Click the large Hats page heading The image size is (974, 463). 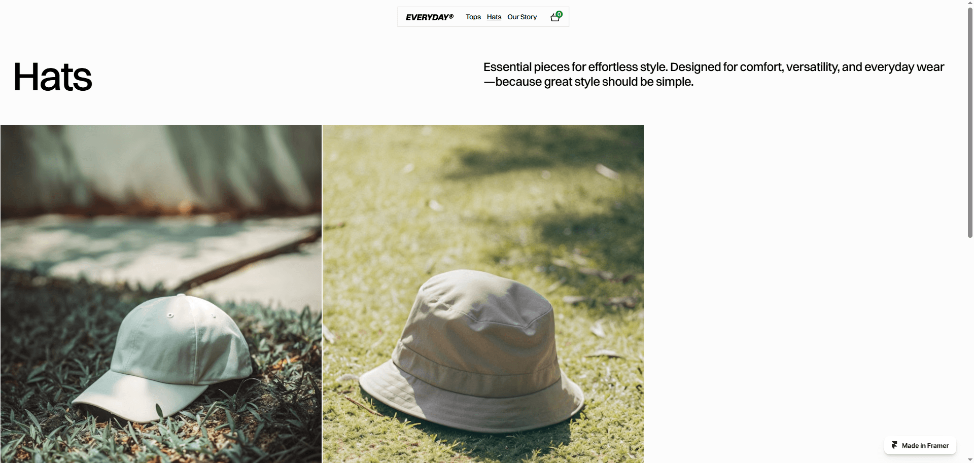click(x=53, y=77)
